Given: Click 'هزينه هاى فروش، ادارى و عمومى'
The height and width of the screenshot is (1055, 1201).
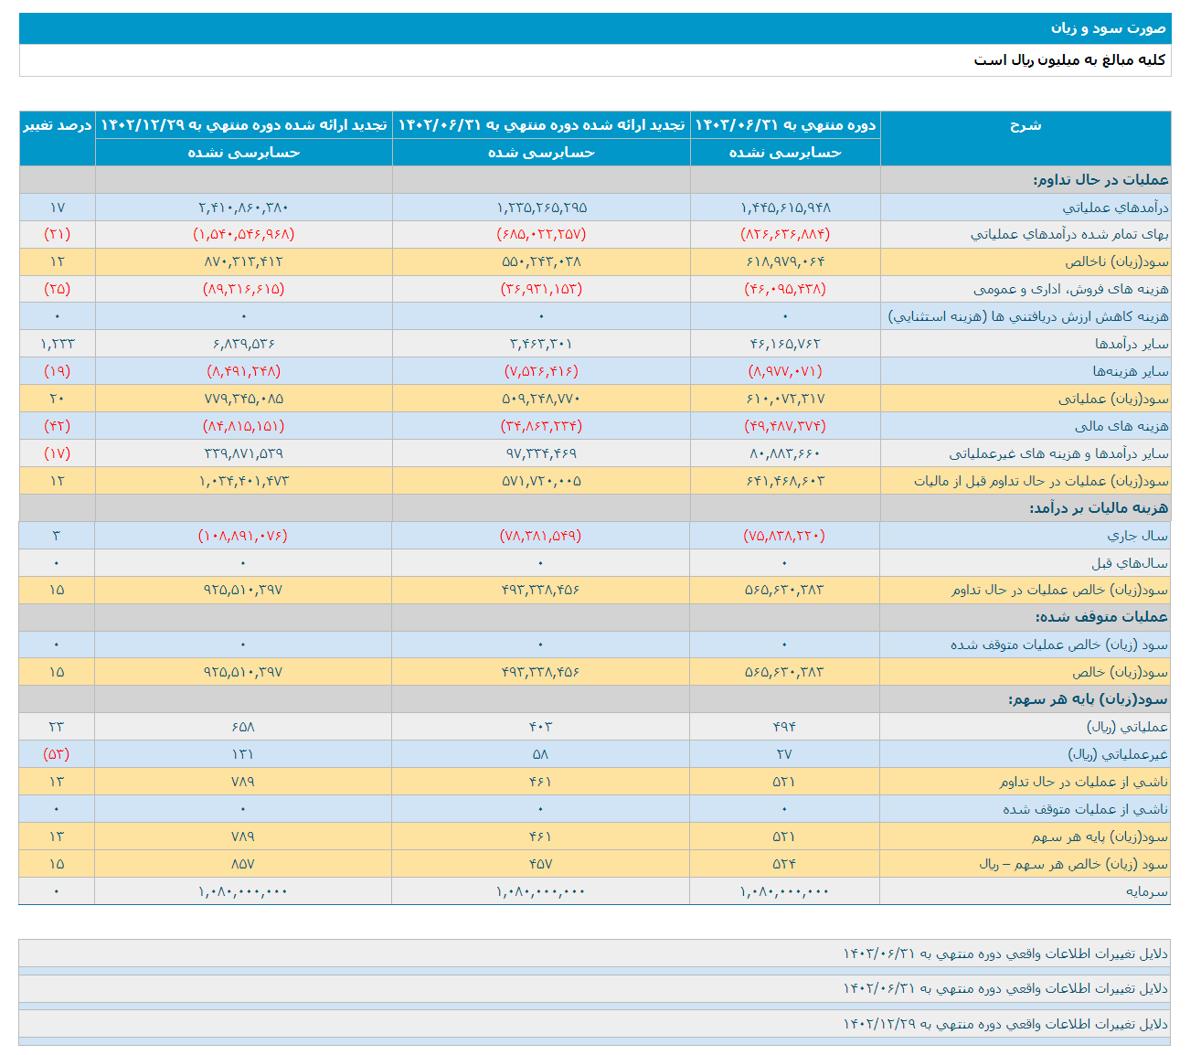Looking at the screenshot, I should point(1071,290).
